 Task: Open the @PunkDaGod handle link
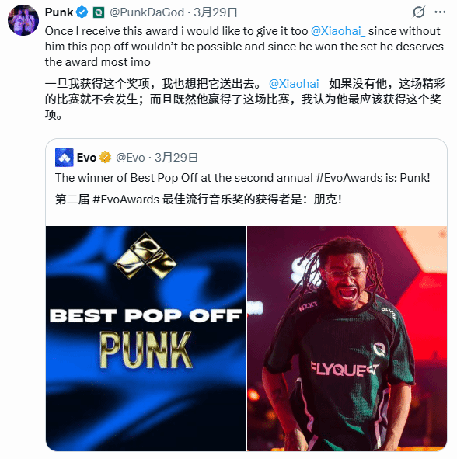pos(147,12)
